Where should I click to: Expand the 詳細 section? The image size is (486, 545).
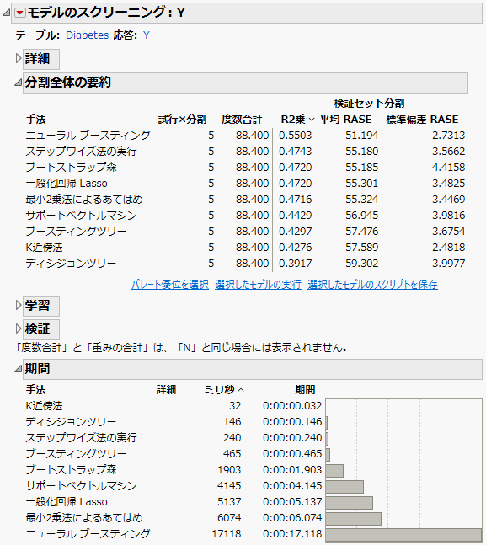coord(19,58)
